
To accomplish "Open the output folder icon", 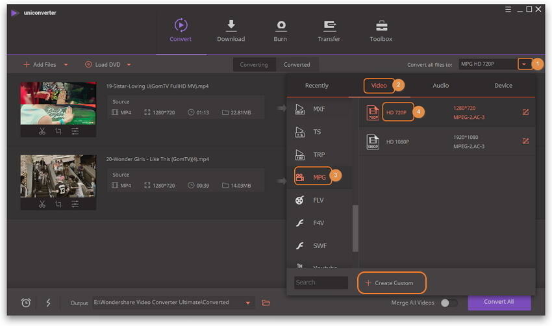I will click(x=266, y=303).
